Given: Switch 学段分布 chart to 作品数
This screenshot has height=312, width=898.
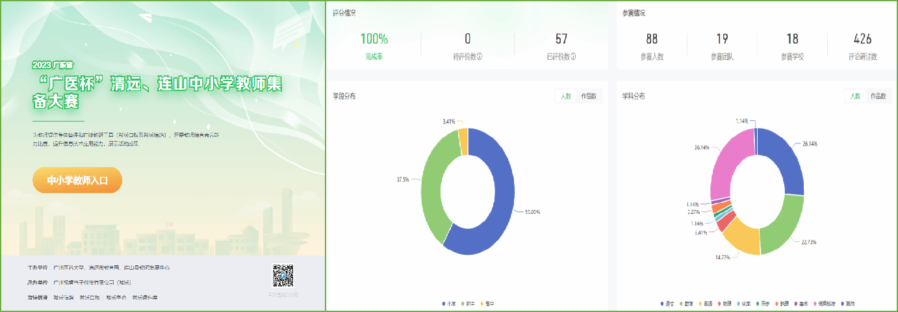Looking at the screenshot, I should (x=591, y=96).
